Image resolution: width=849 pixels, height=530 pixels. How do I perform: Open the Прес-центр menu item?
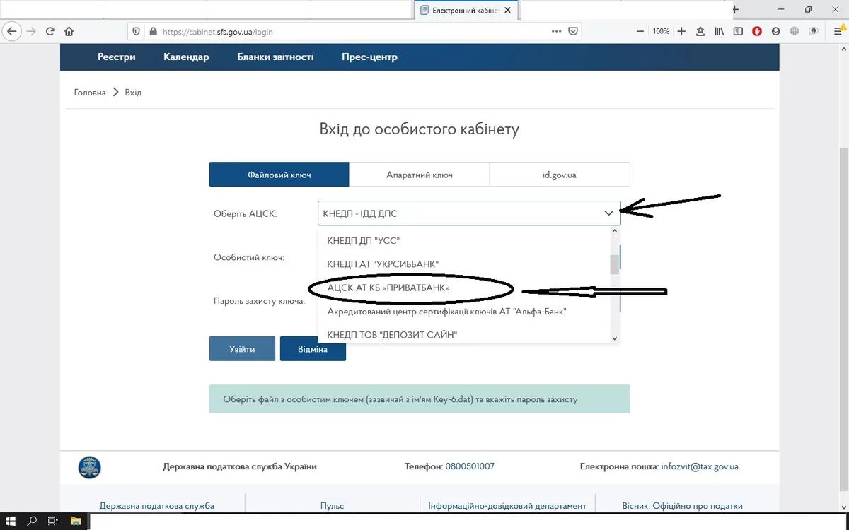point(369,57)
